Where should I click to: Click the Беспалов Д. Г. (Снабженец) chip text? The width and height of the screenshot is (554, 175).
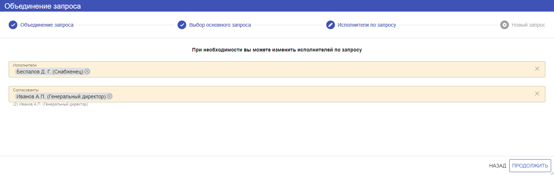click(x=50, y=72)
